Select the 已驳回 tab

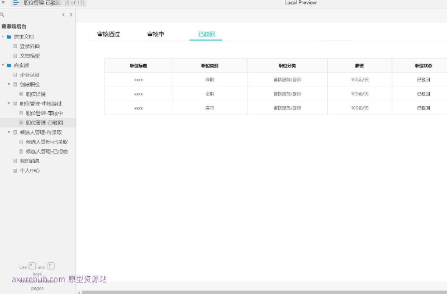(206, 34)
